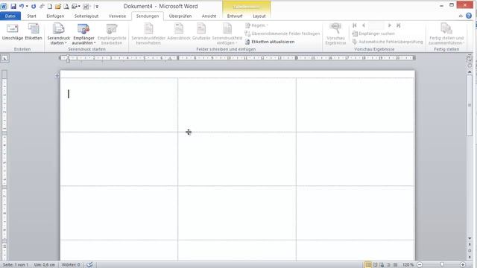Zoom in with plus button
Screen dimensions: 477x268
coord(462,265)
